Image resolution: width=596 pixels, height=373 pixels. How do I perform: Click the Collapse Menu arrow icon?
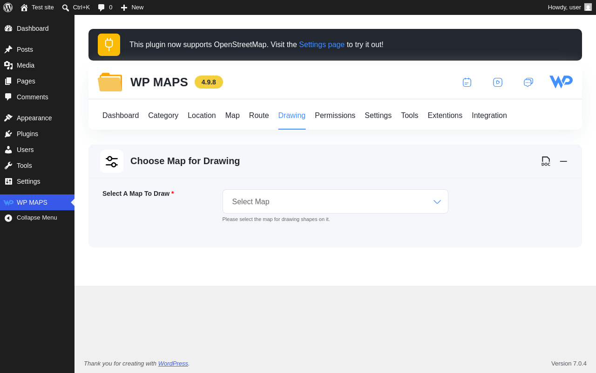click(8, 218)
